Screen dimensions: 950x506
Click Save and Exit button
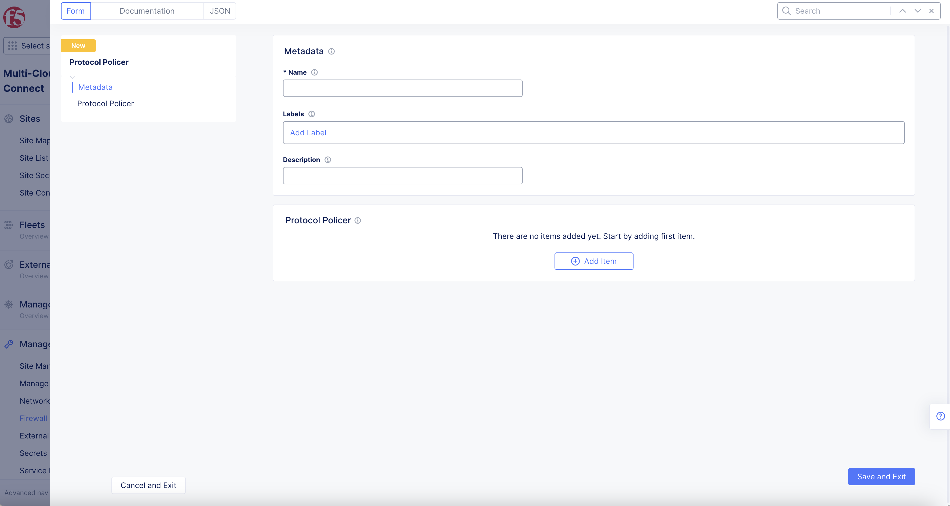coord(881,477)
